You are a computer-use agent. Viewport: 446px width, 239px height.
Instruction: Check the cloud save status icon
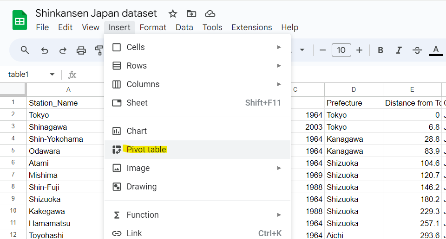(210, 13)
